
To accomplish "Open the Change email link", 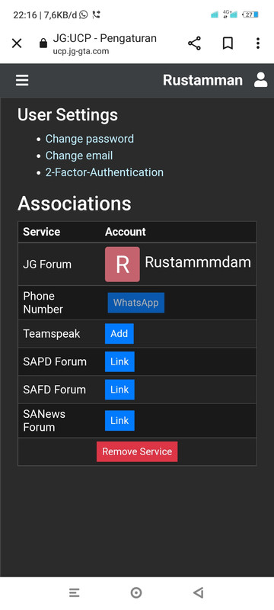I will (x=79, y=156).
